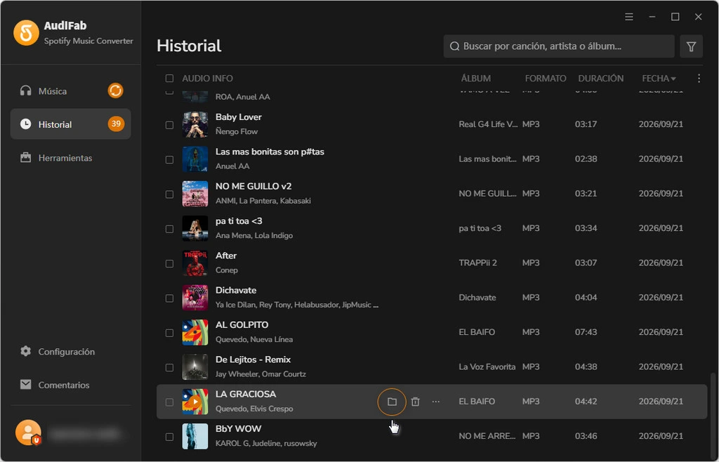Check the BbY WOW row checkbox
Image resolution: width=719 pixels, height=462 pixels.
click(x=170, y=437)
